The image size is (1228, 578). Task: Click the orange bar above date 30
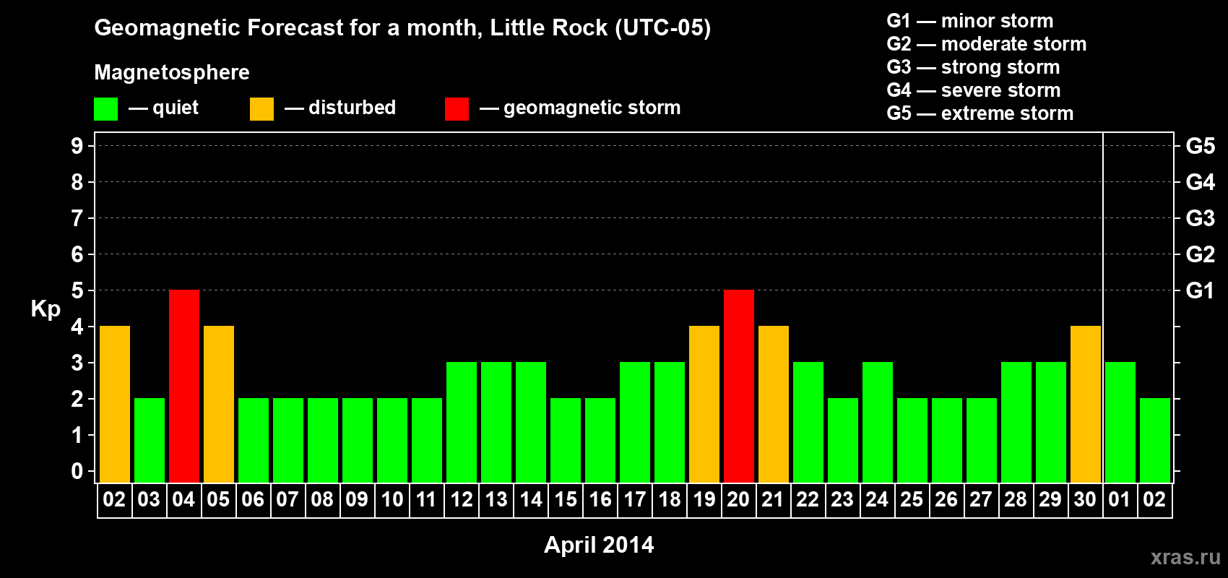(1086, 405)
